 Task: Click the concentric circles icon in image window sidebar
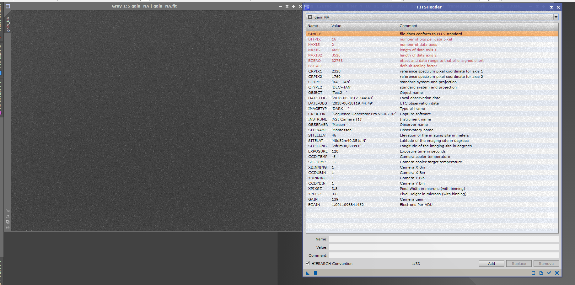click(8, 228)
